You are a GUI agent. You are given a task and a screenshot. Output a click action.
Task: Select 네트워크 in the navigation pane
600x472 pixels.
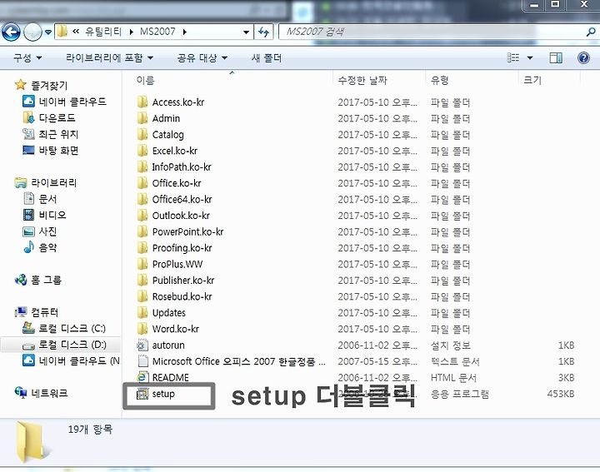(x=49, y=393)
